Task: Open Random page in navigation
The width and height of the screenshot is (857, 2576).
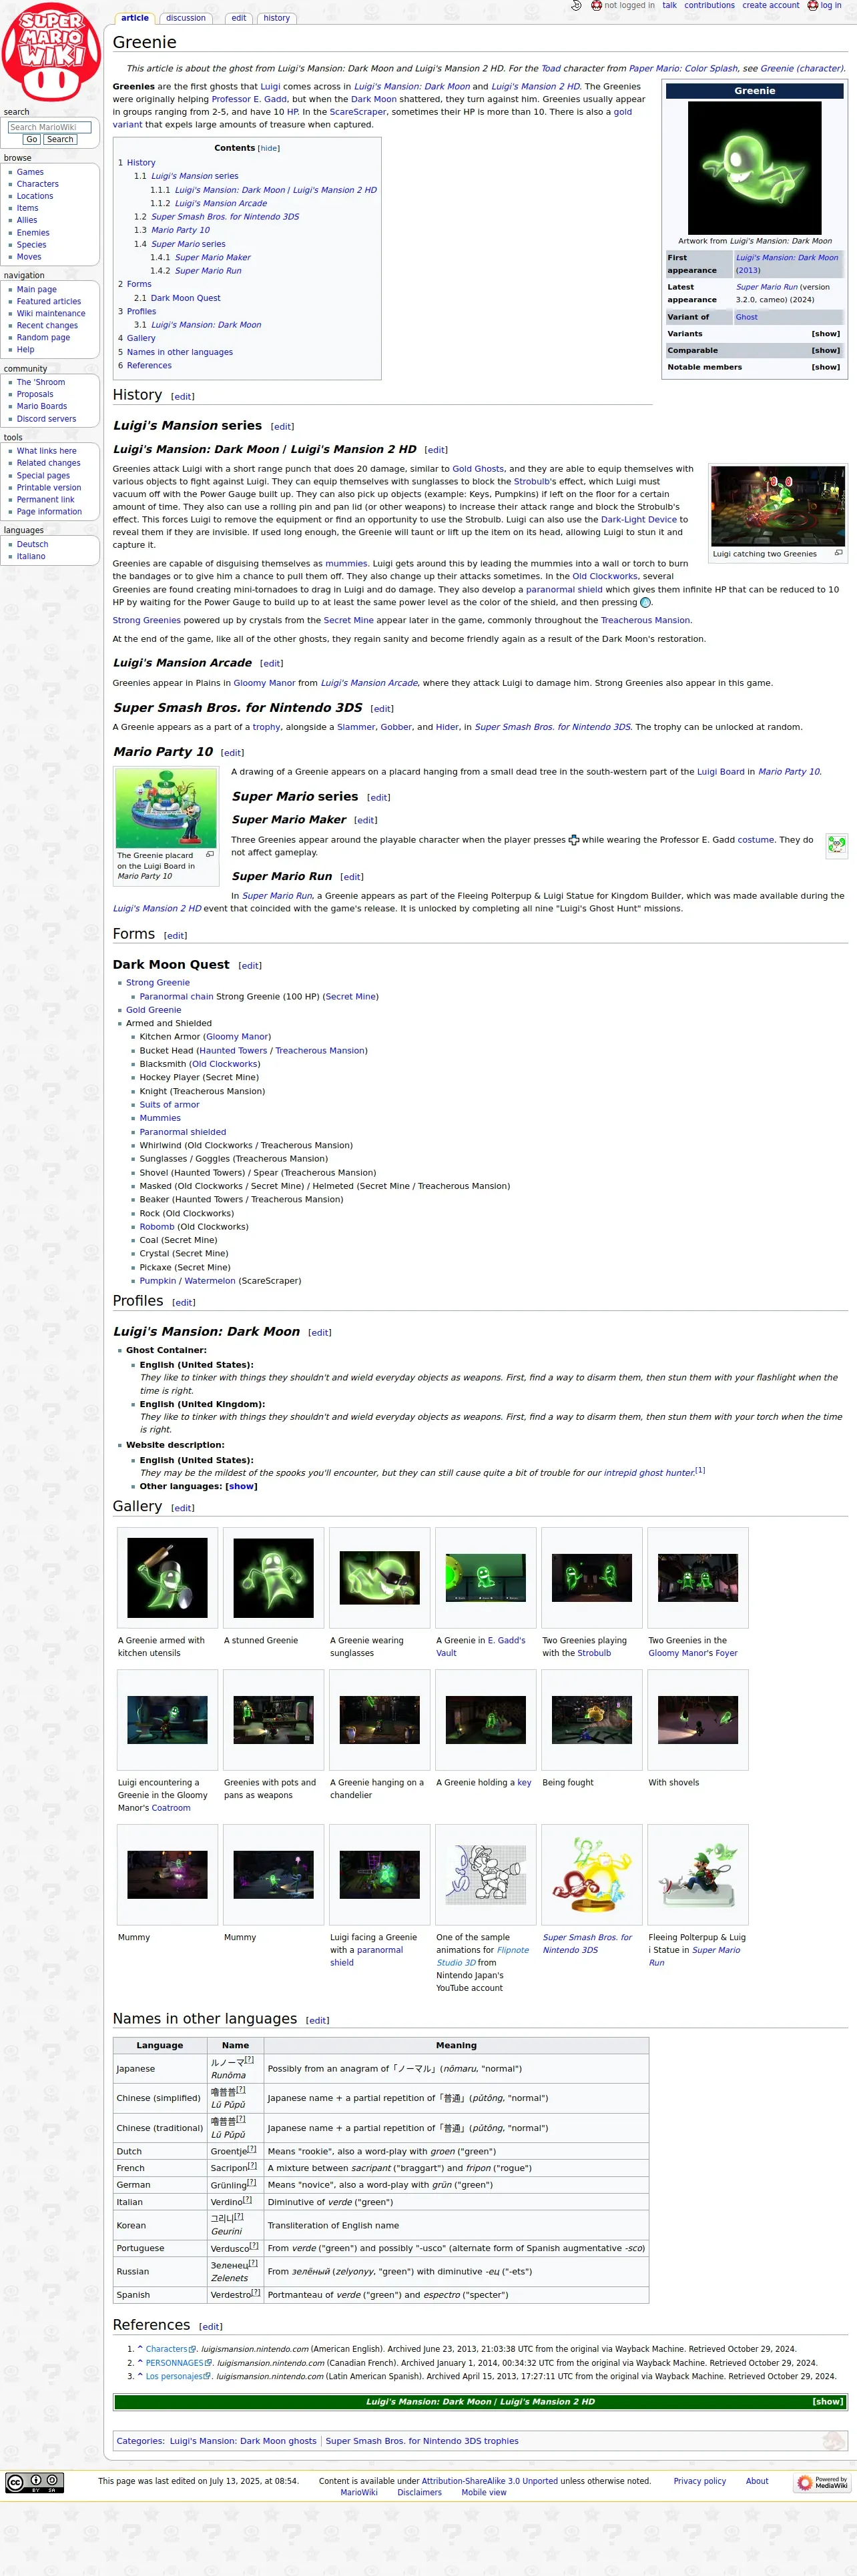Action: [x=43, y=337]
